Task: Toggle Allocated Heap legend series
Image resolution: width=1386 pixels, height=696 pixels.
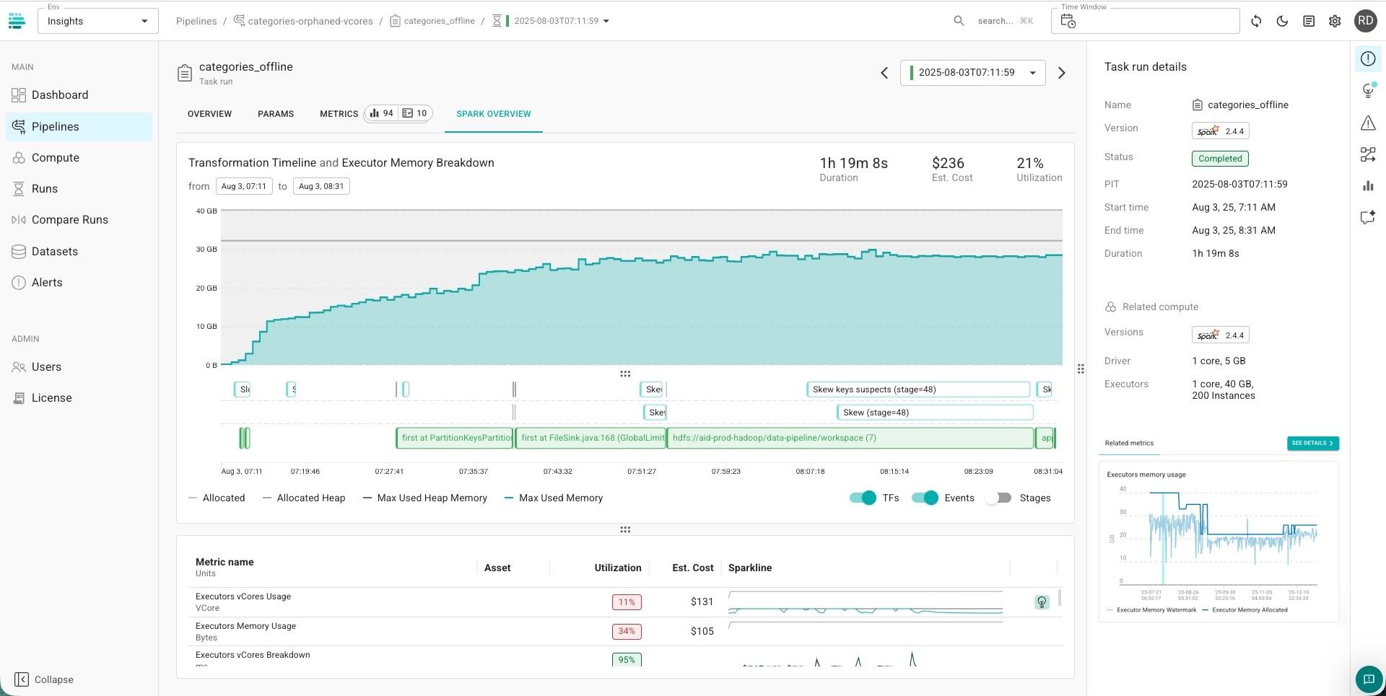Action: tap(304, 498)
